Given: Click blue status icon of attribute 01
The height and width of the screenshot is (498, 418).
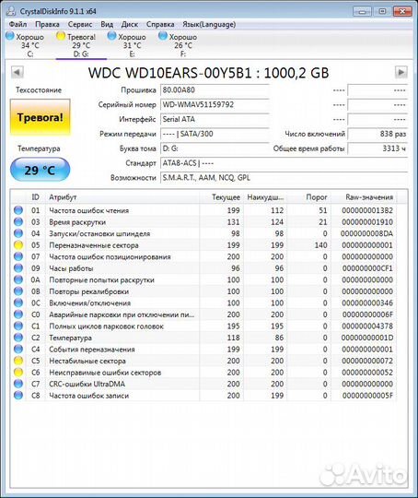Looking at the screenshot, I should click(18, 210).
